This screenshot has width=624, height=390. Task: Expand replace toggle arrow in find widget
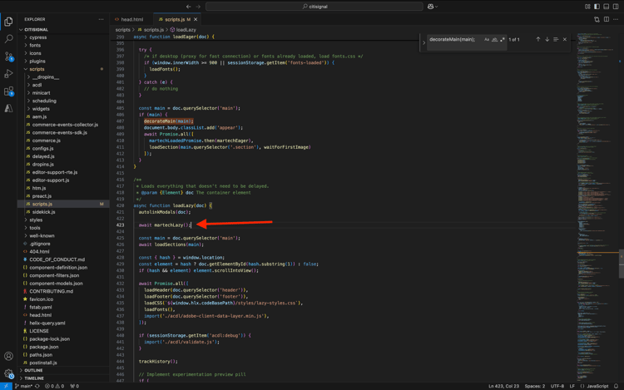click(423, 40)
